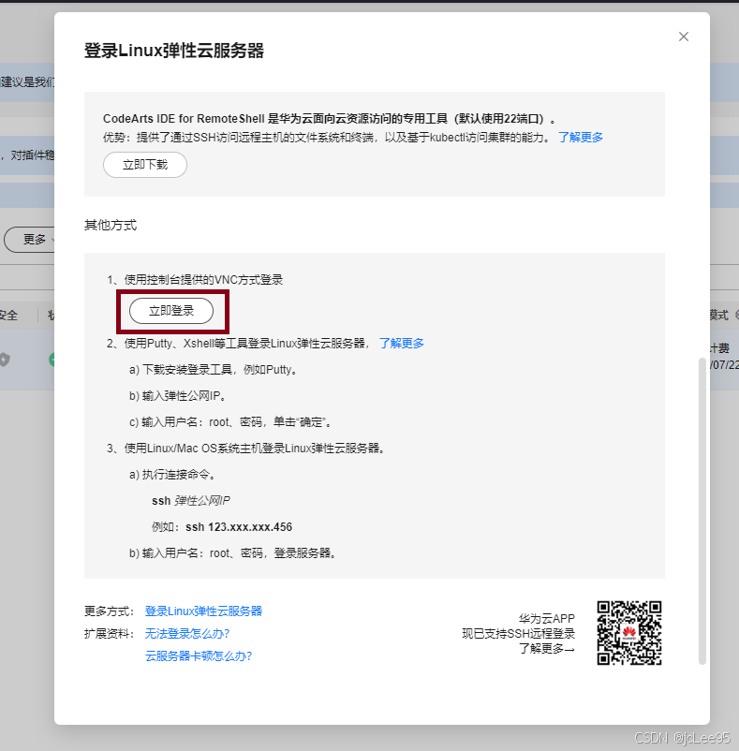Click the 扩展资料: label
The width and height of the screenshot is (739, 751).
click(109, 634)
